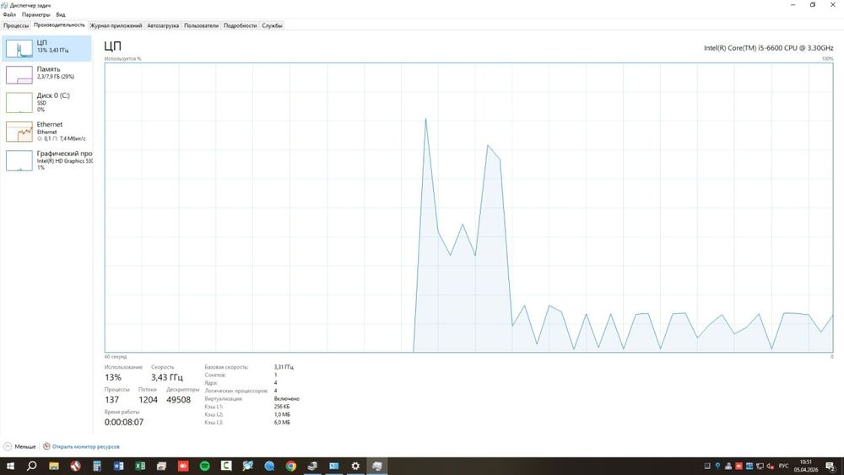Click the handles count 49508
Screen dimensions: 844x475
pyautogui.click(x=179, y=400)
